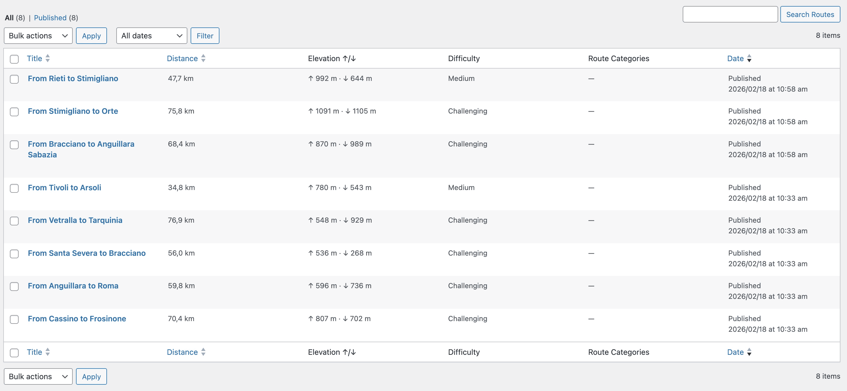Viewport: 847px width, 391px height.
Task: Sort routes by the Title column arrow
Action: [48, 58]
